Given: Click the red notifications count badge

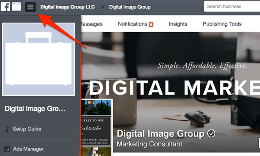Looking at the screenshot, I should [x=151, y=25].
